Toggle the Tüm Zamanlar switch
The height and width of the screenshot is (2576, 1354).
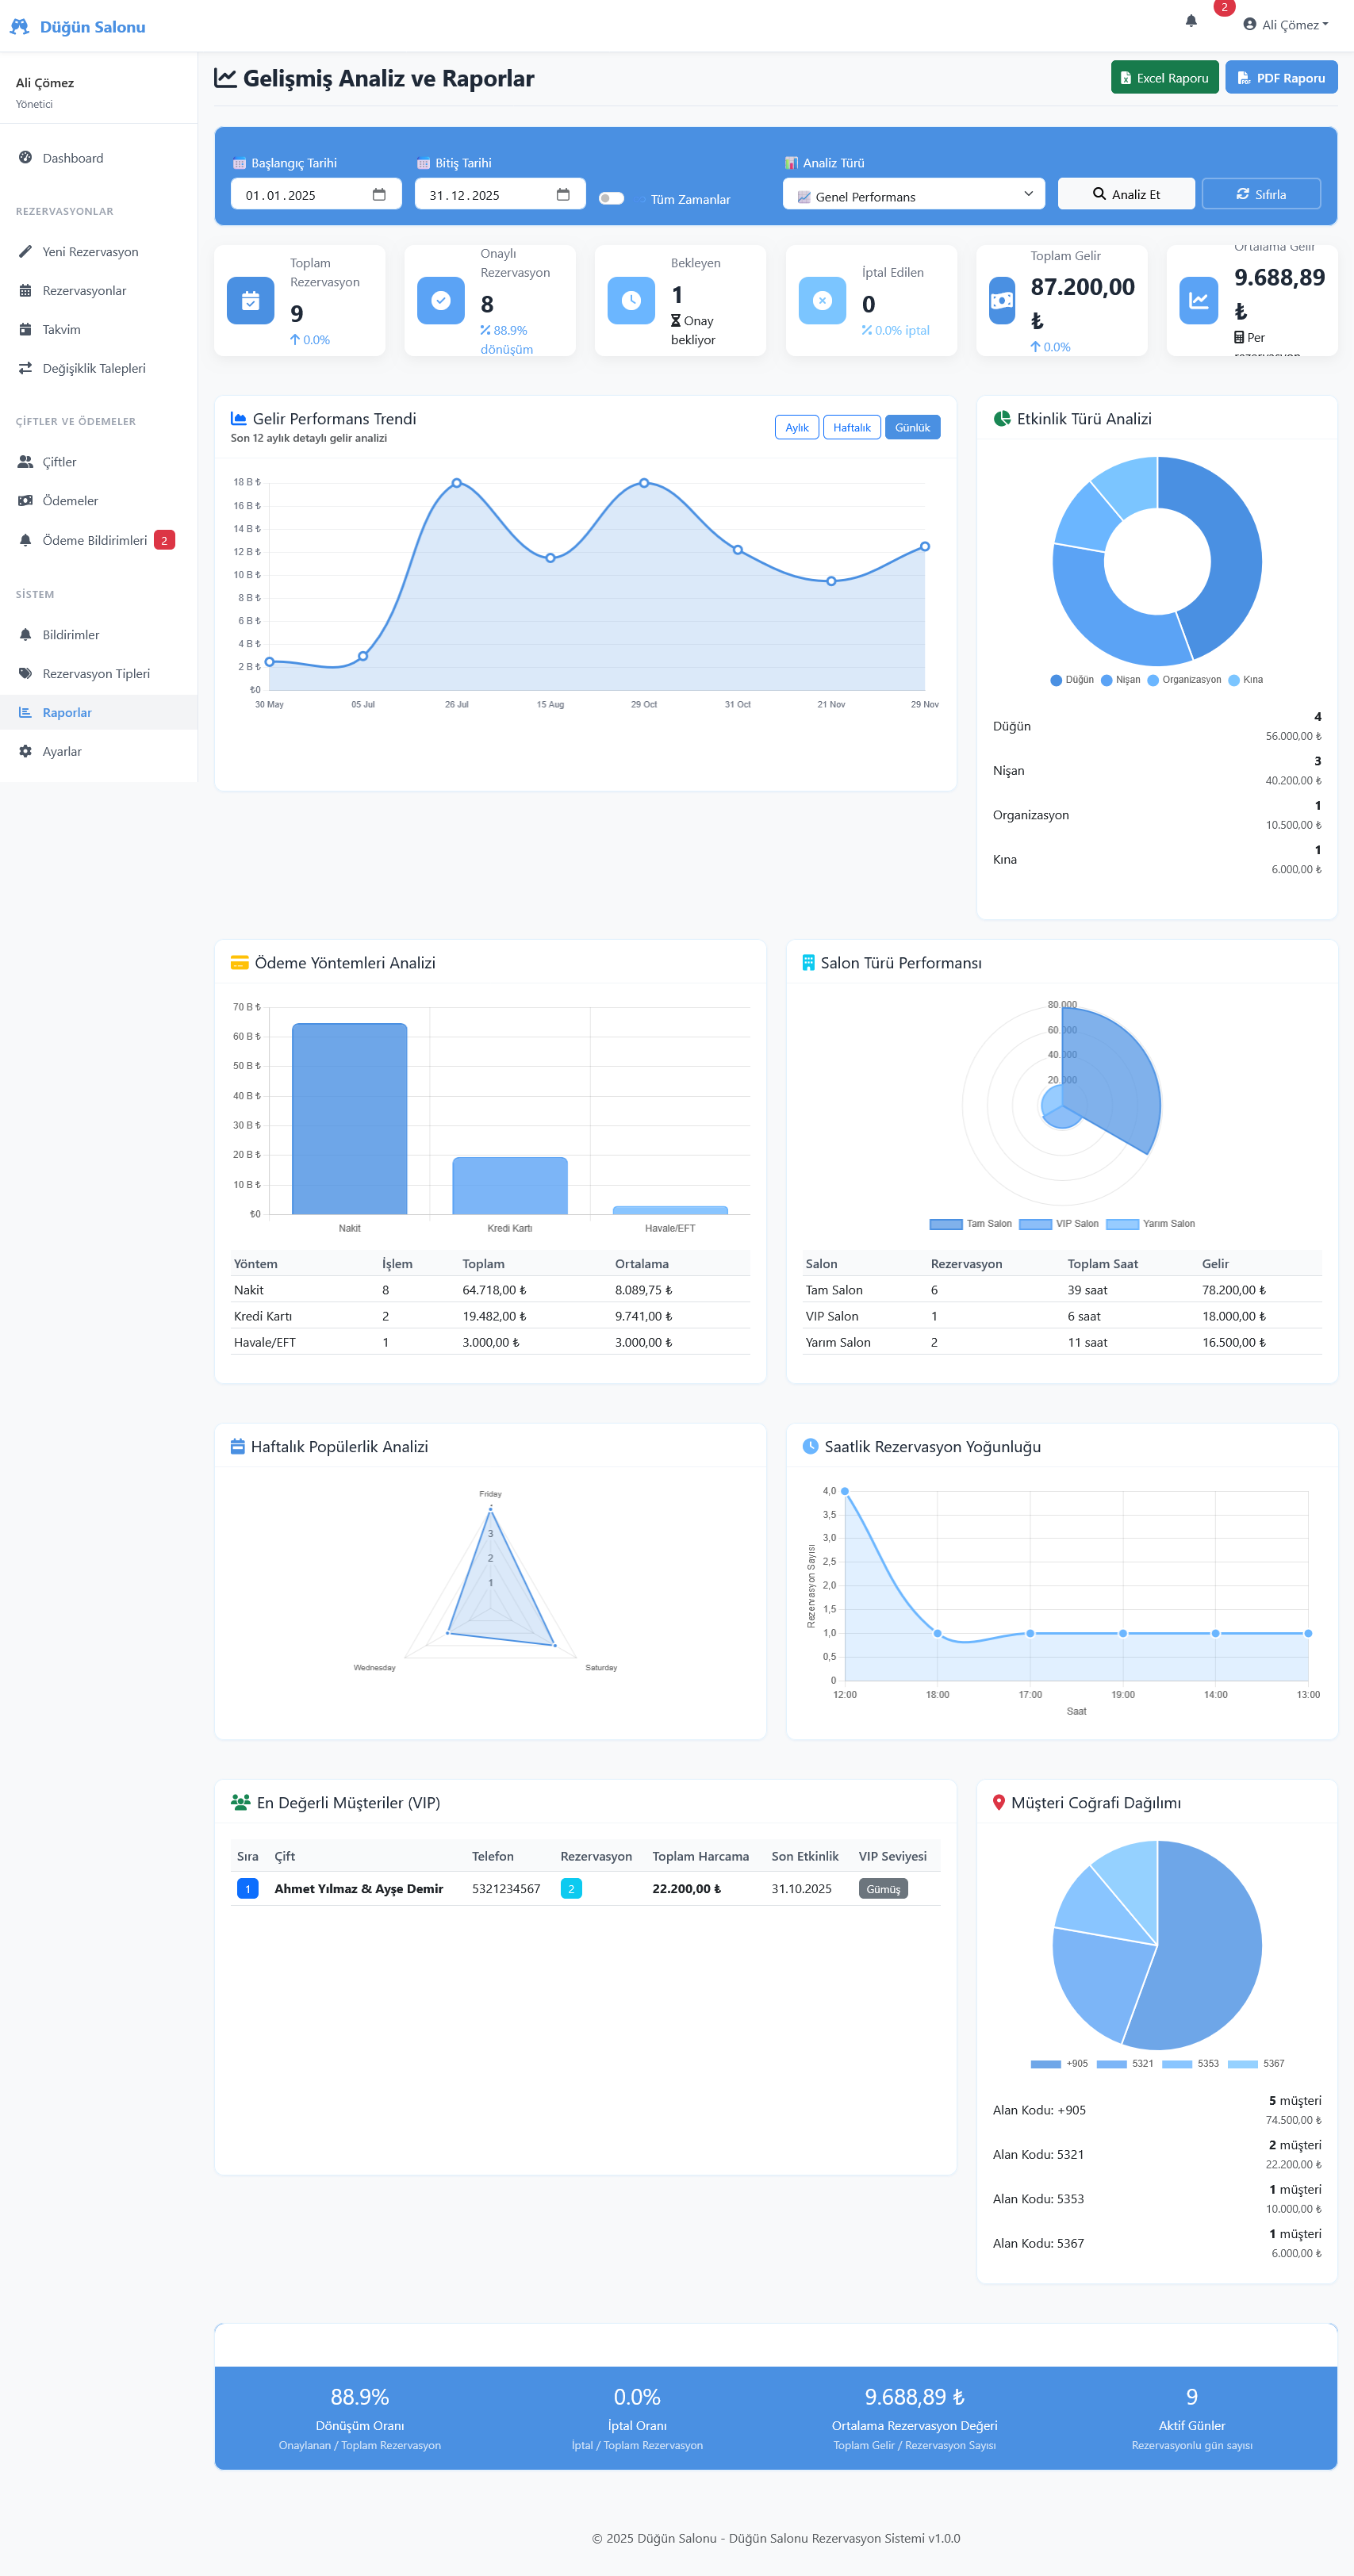(x=611, y=198)
